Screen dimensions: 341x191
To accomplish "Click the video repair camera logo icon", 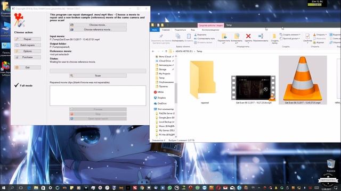I will tap(19, 20).
